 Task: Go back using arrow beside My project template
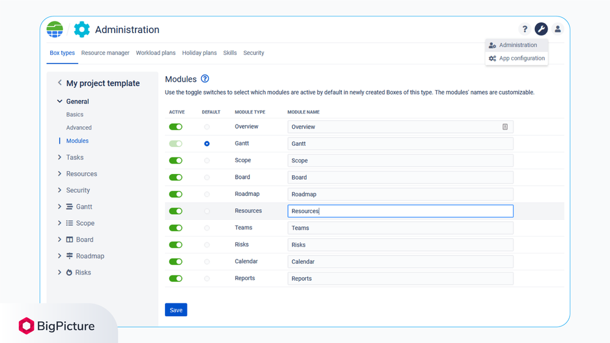(x=59, y=82)
